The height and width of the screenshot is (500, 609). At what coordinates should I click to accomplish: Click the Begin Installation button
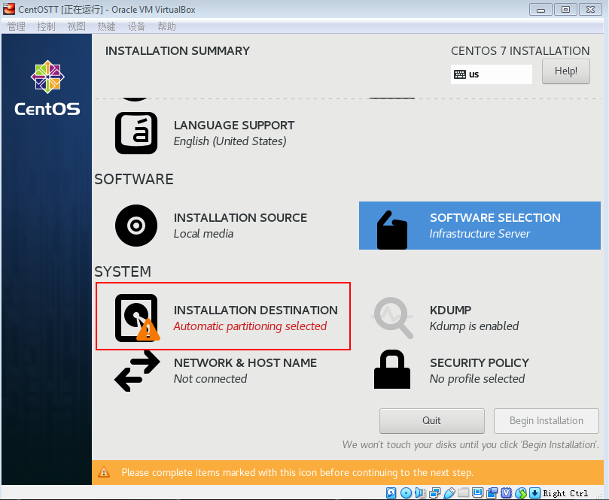pyautogui.click(x=546, y=421)
